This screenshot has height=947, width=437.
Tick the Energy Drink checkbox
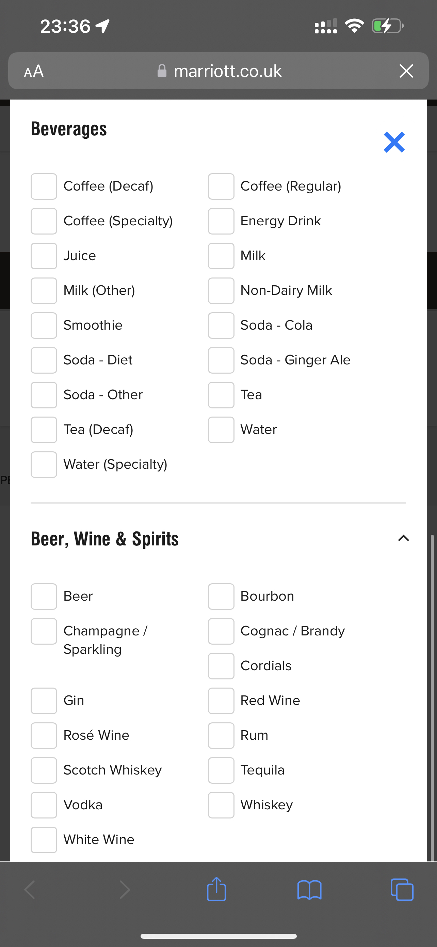(x=221, y=221)
